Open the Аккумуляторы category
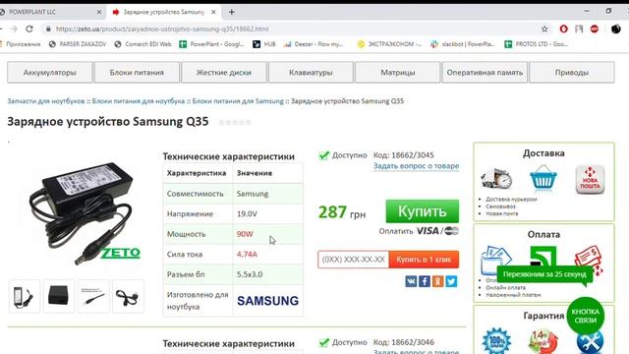 click(x=50, y=72)
